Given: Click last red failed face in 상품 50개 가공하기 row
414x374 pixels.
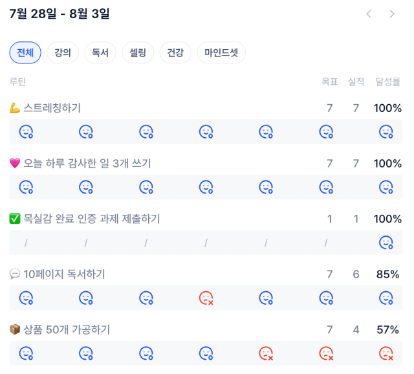Looking at the screenshot, I should point(386,353).
